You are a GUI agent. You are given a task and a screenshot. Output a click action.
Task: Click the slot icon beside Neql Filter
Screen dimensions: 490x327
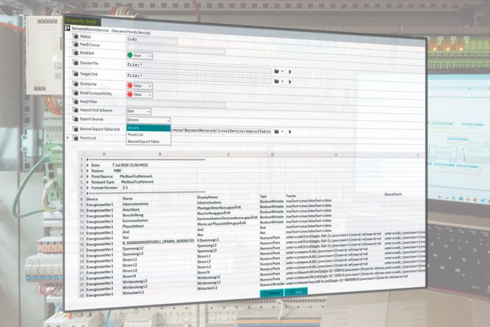point(76,101)
